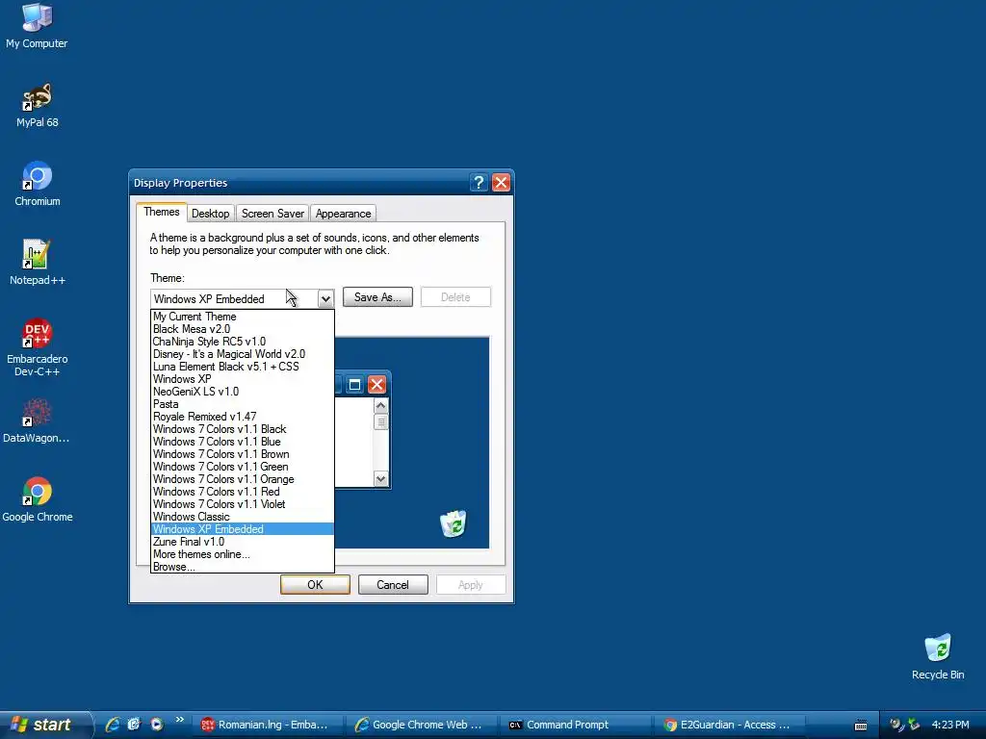Open the Start menu
The height and width of the screenshot is (739, 986).
tap(44, 725)
